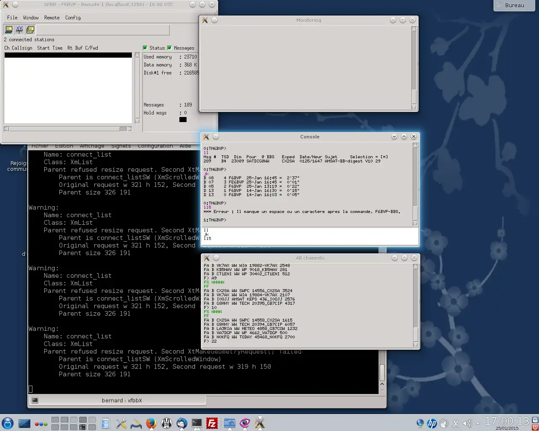Pin the Console window on all desktops
539x431 pixels.
[216, 137]
